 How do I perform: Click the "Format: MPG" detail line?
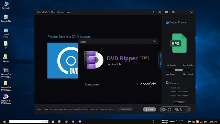[x=175, y=88]
